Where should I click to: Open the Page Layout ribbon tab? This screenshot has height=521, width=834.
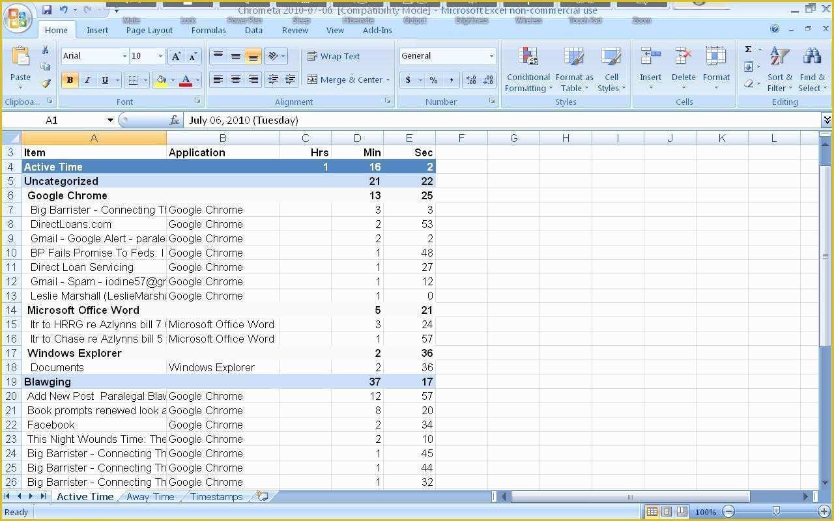pos(150,30)
